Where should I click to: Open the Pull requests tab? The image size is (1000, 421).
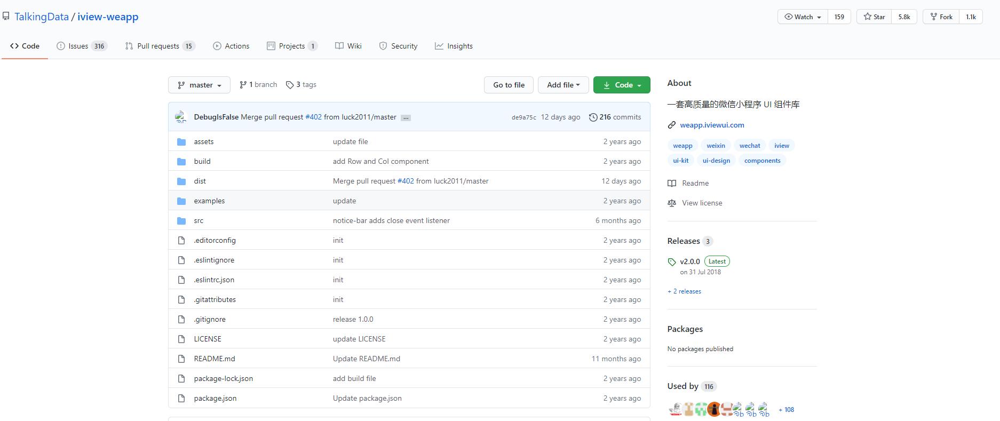(x=160, y=46)
